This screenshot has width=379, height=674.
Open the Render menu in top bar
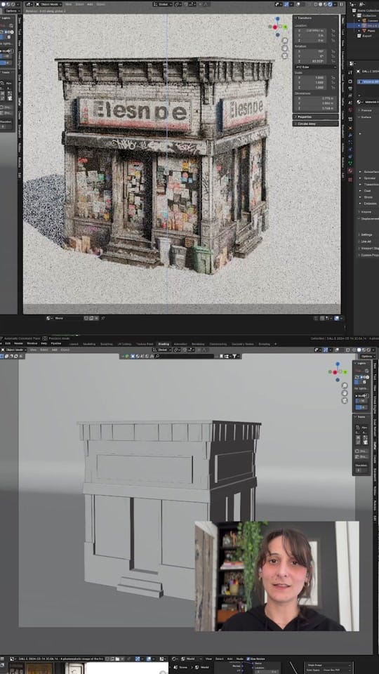pos(18,343)
